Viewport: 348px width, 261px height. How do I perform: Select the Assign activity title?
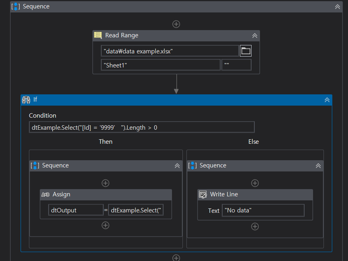click(x=61, y=194)
